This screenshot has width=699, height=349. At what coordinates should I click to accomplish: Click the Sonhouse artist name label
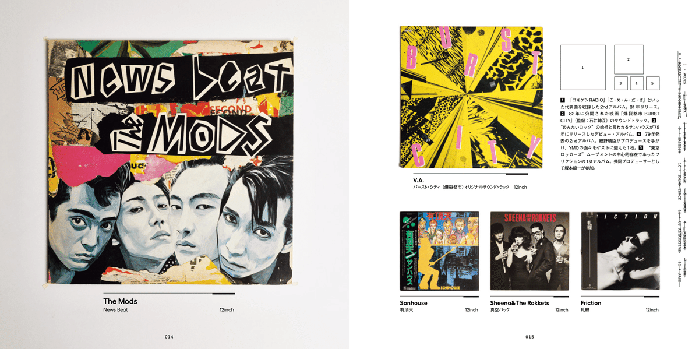414,303
